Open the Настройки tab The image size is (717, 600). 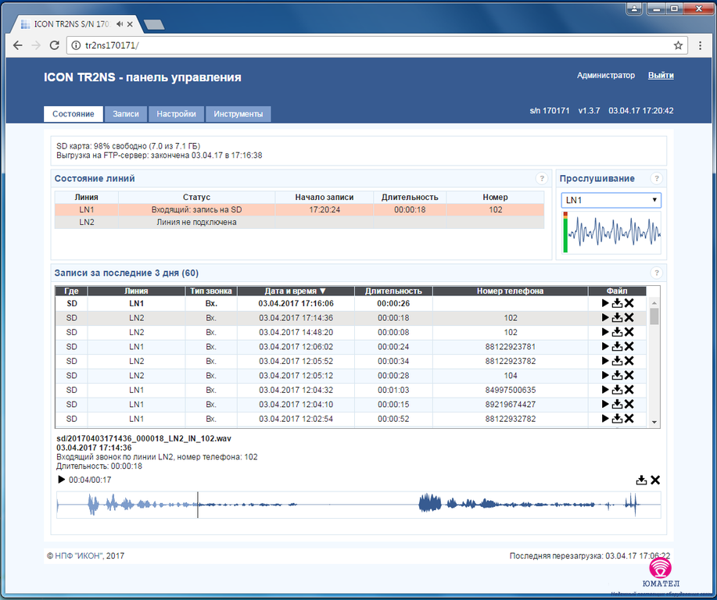click(176, 114)
